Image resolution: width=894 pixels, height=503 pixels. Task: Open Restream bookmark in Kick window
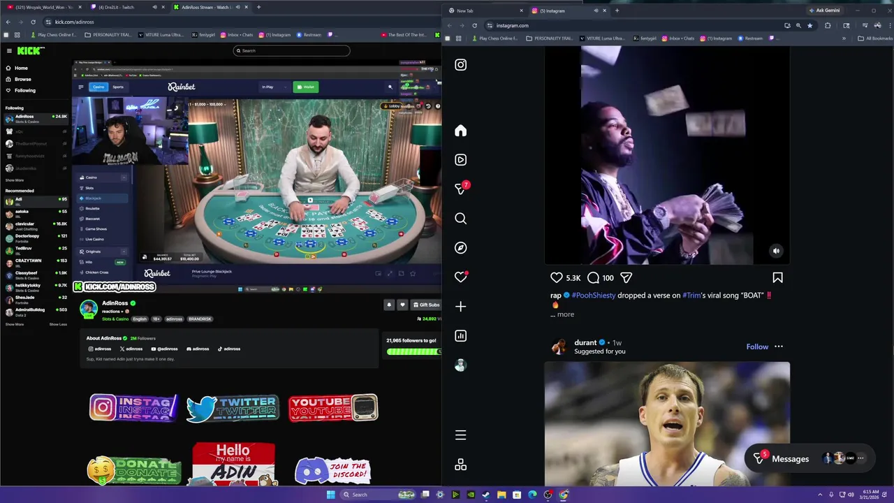coord(309,35)
